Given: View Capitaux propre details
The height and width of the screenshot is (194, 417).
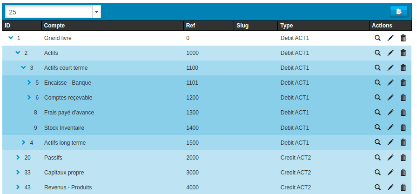Looking at the screenshot, I should pyautogui.click(x=377, y=173).
